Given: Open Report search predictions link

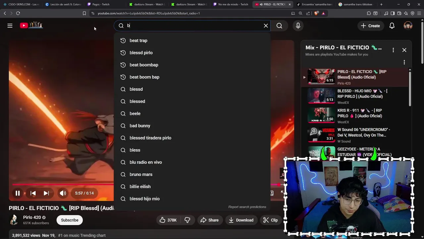Looking at the screenshot, I should point(247,207).
